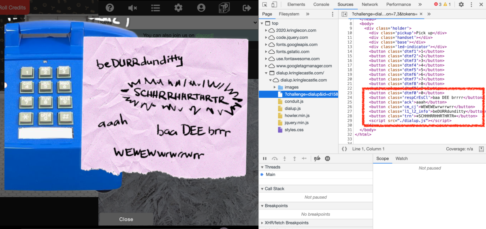This screenshot has width=486, height=229.
Task: Expand the www.googletagmanager.com node
Action: tap(266, 66)
